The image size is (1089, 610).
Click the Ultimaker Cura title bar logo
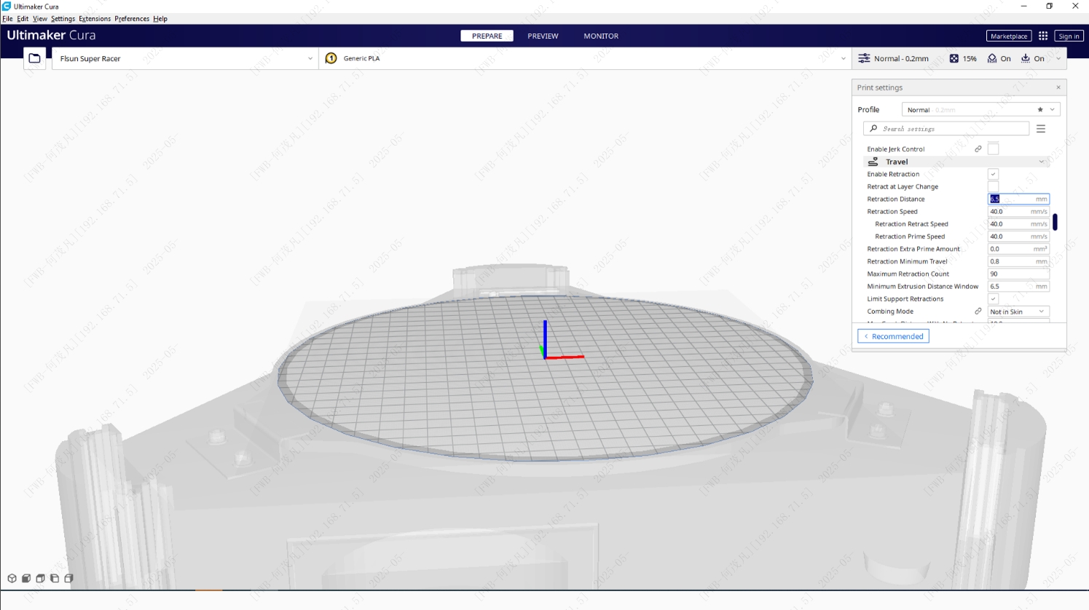(x=7, y=7)
